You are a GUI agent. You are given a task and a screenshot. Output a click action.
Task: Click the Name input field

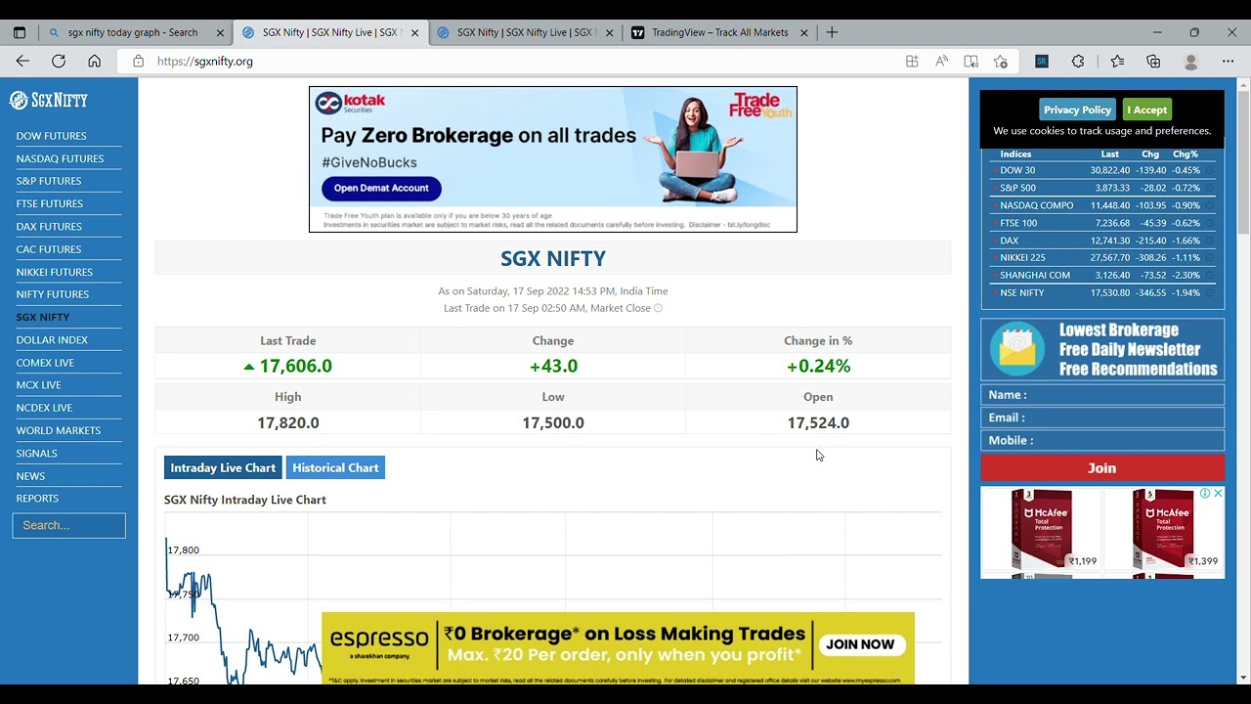[x=1102, y=395]
